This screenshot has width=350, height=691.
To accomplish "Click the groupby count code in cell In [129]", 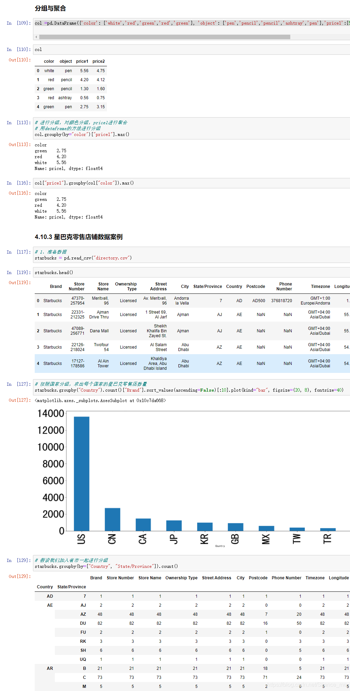I will [x=106, y=566].
